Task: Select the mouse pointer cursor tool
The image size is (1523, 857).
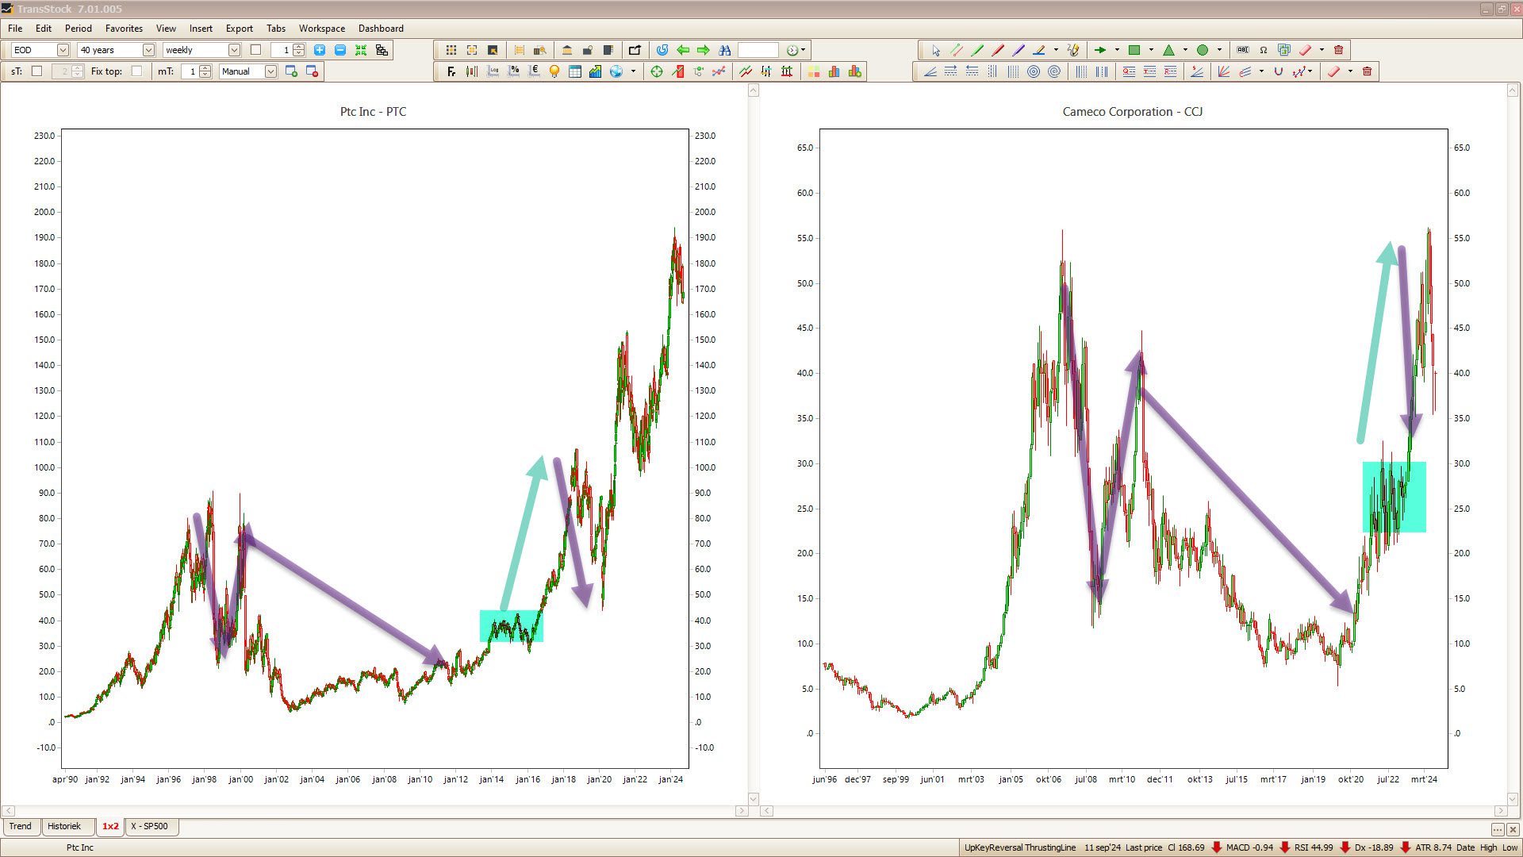Action: tap(936, 50)
